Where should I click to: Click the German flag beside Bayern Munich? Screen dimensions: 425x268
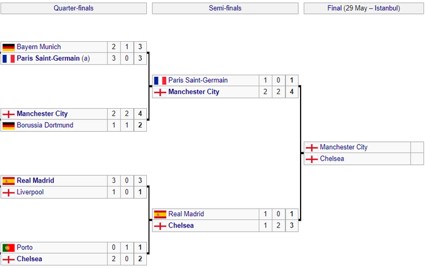coord(9,47)
